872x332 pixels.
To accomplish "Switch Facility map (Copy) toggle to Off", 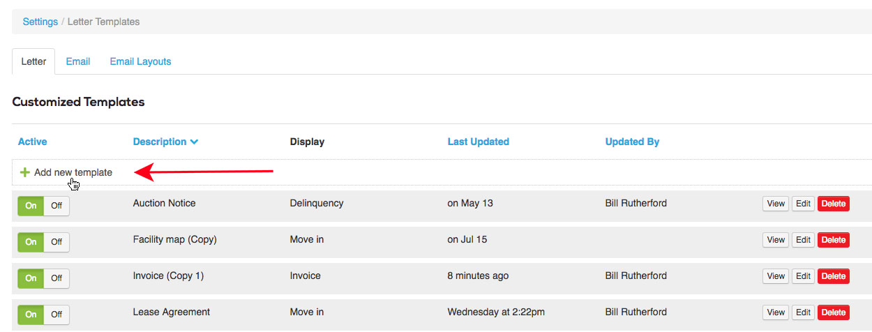I will (57, 242).
